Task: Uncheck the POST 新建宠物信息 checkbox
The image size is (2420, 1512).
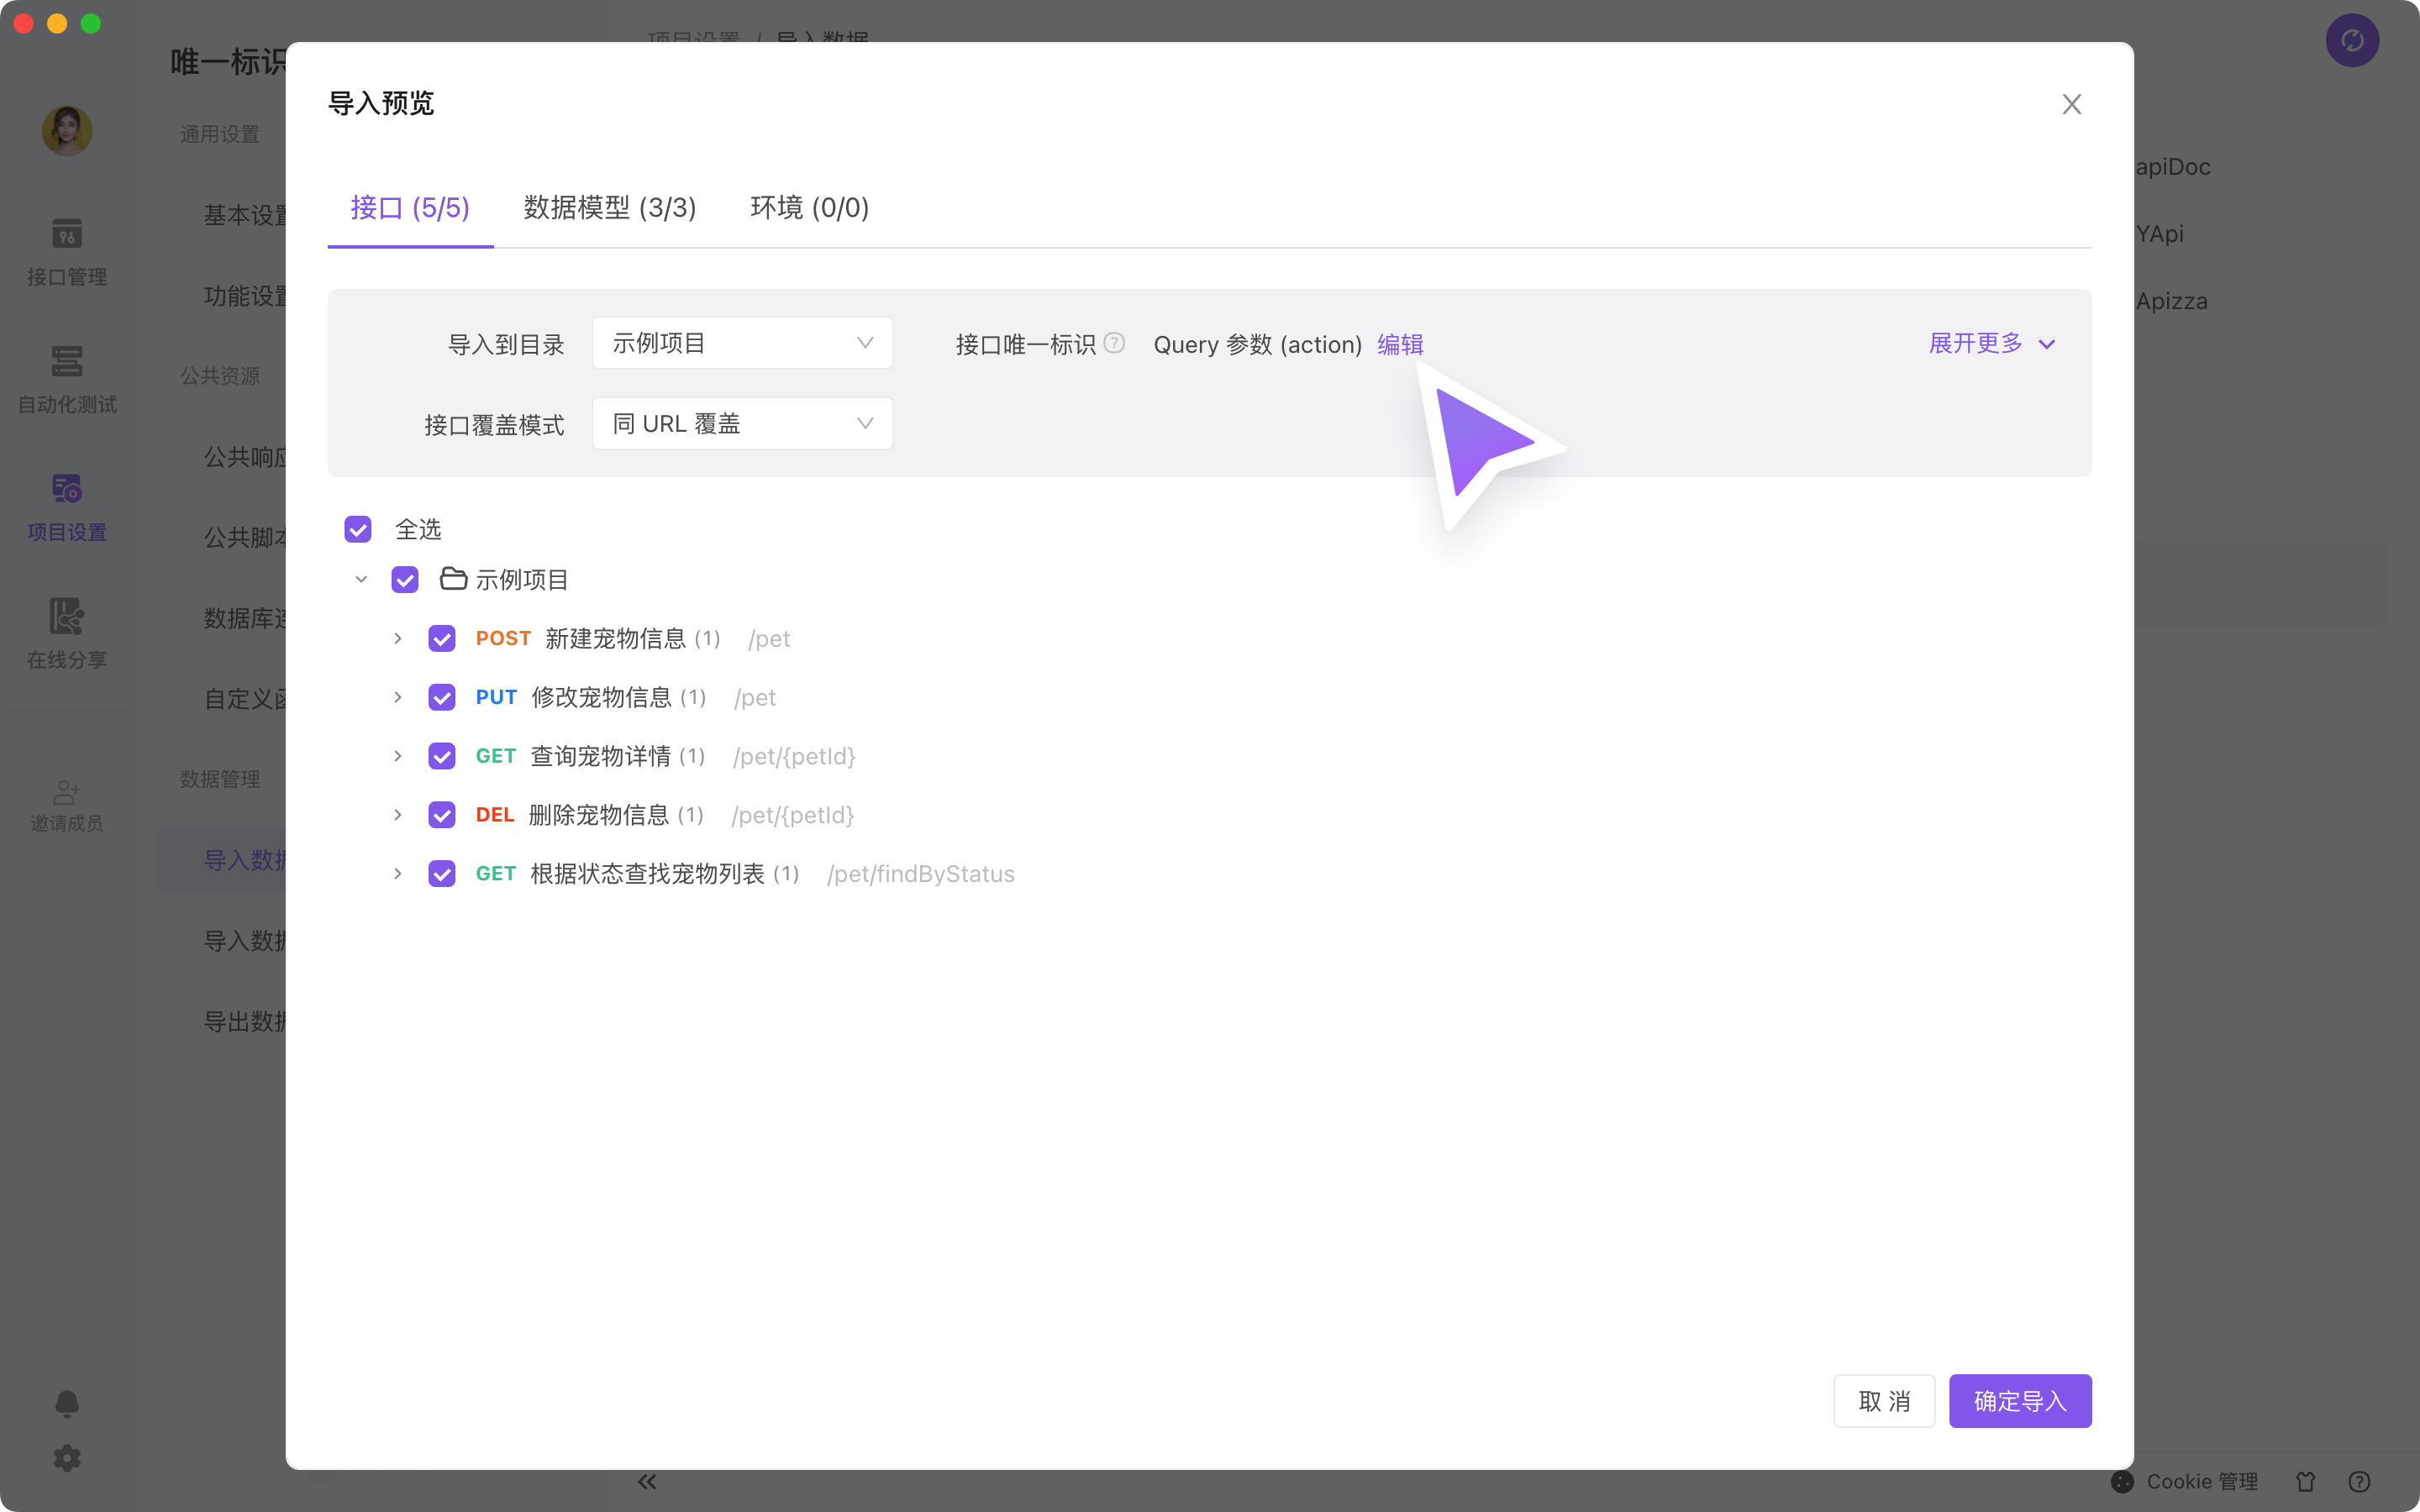Action: click(442, 638)
